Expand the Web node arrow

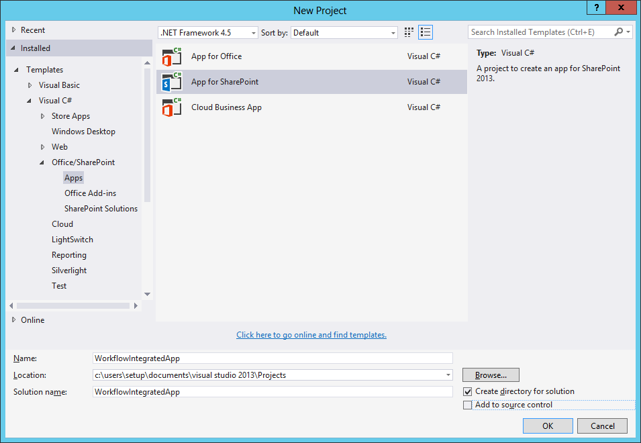(x=42, y=147)
